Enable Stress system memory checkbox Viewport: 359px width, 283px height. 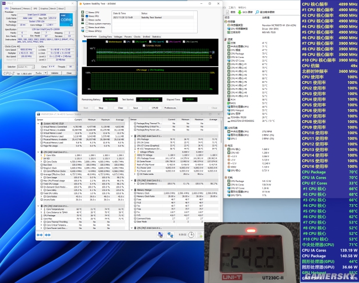coord(87,24)
